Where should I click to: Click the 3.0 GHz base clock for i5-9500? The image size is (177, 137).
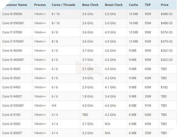pyautogui.click(x=88, y=78)
